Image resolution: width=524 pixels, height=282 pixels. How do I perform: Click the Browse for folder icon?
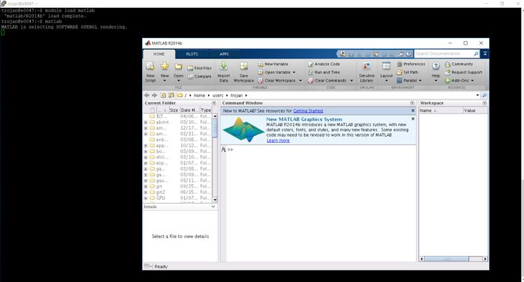click(x=171, y=96)
